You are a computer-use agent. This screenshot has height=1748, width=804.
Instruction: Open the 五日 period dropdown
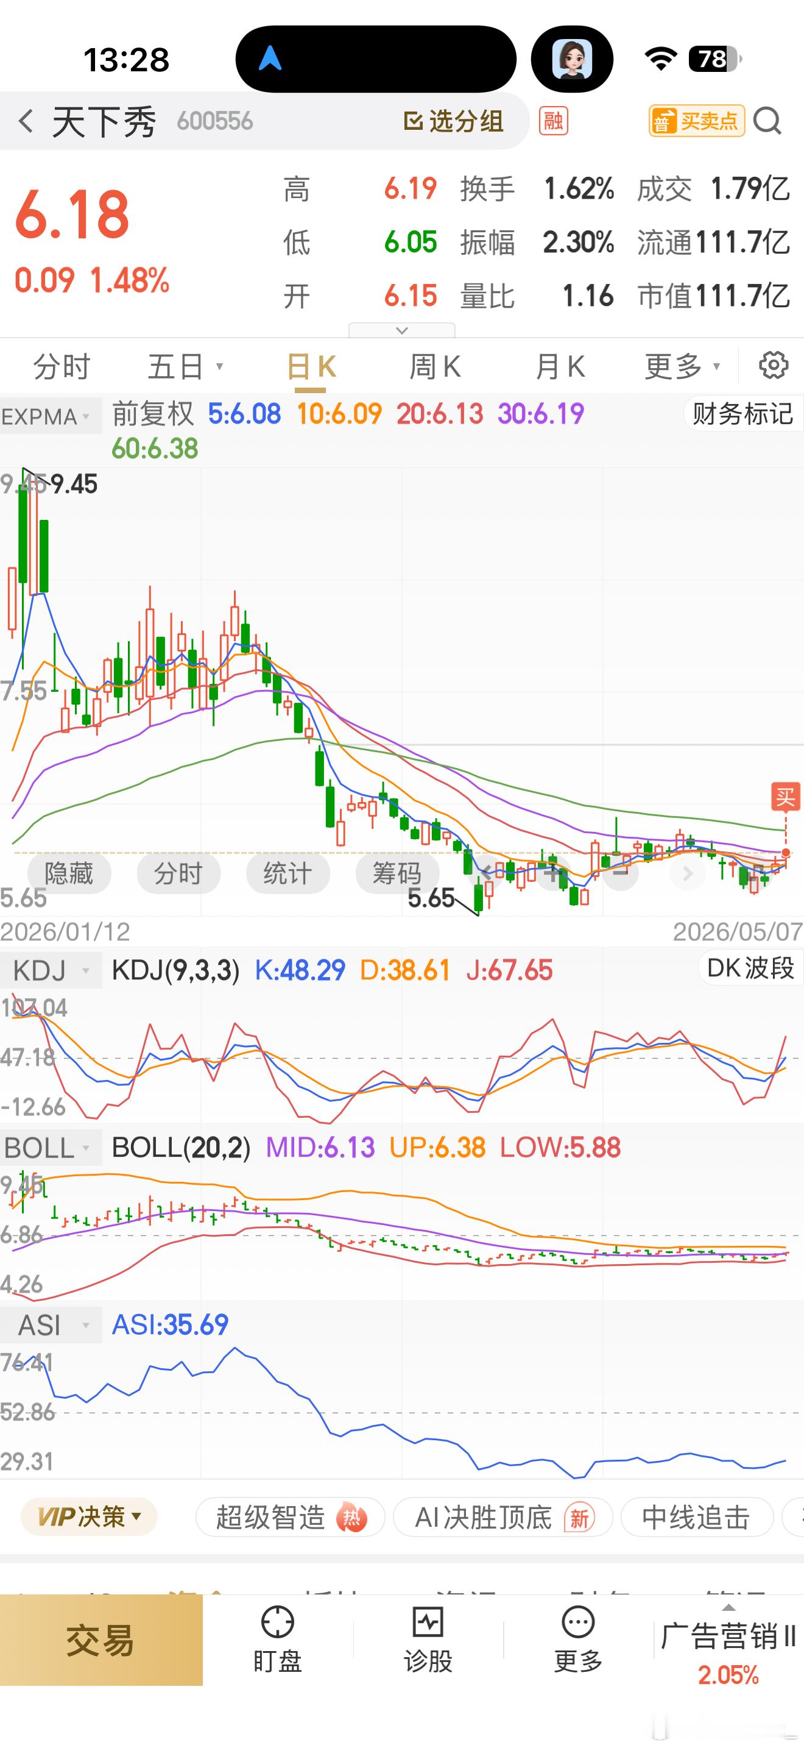(x=185, y=367)
